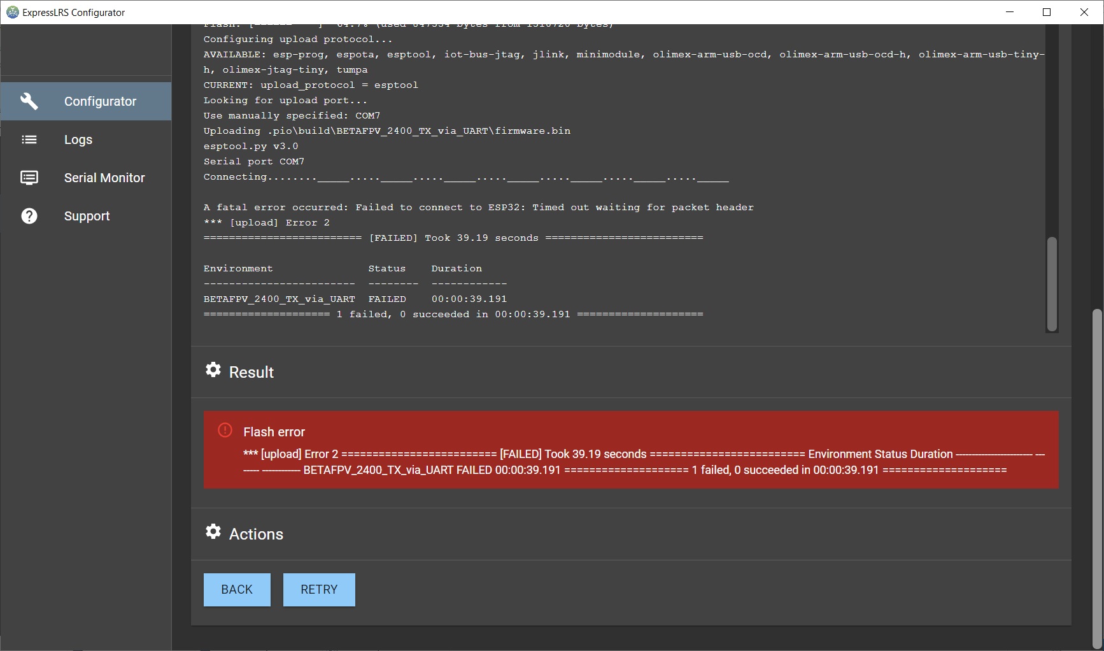Maximize the ExpressLRS Configurator window
This screenshot has width=1104, height=651.
click(x=1047, y=12)
